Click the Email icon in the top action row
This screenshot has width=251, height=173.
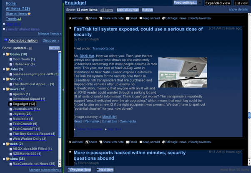pyautogui.click(x=128, y=18)
